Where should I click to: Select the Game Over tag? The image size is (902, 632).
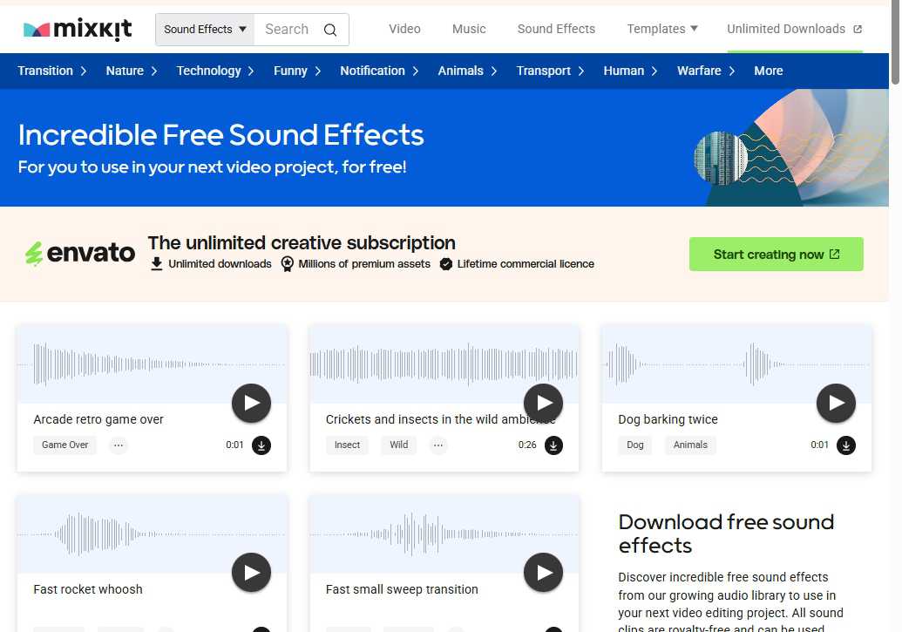click(64, 445)
